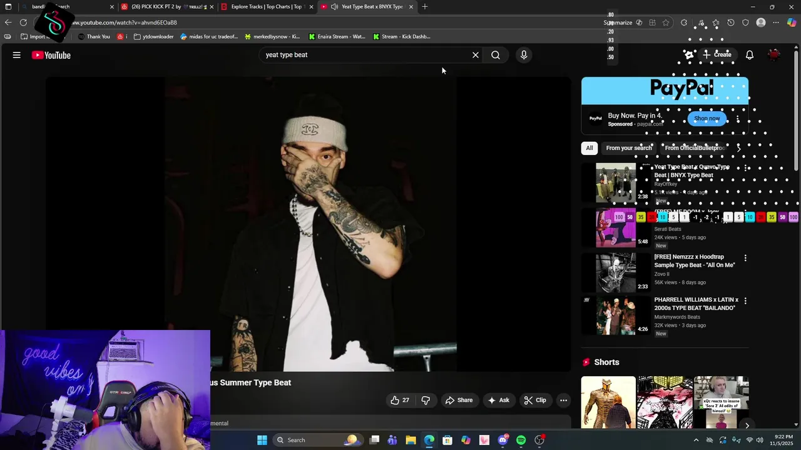Open 'midas for uc tradeof...' bookmark
Image resolution: width=801 pixels, height=450 pixels.
coord(209,37)
